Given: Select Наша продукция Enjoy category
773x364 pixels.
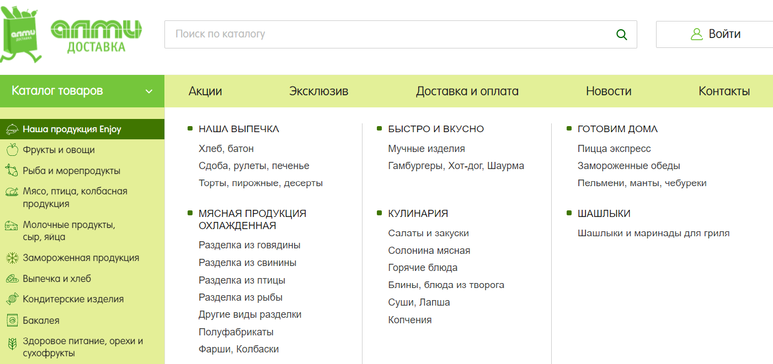Looking at the screenshot, I should click(82, 129).
